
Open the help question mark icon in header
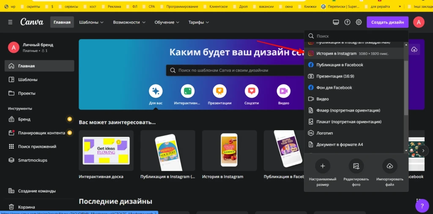point(347,22)
